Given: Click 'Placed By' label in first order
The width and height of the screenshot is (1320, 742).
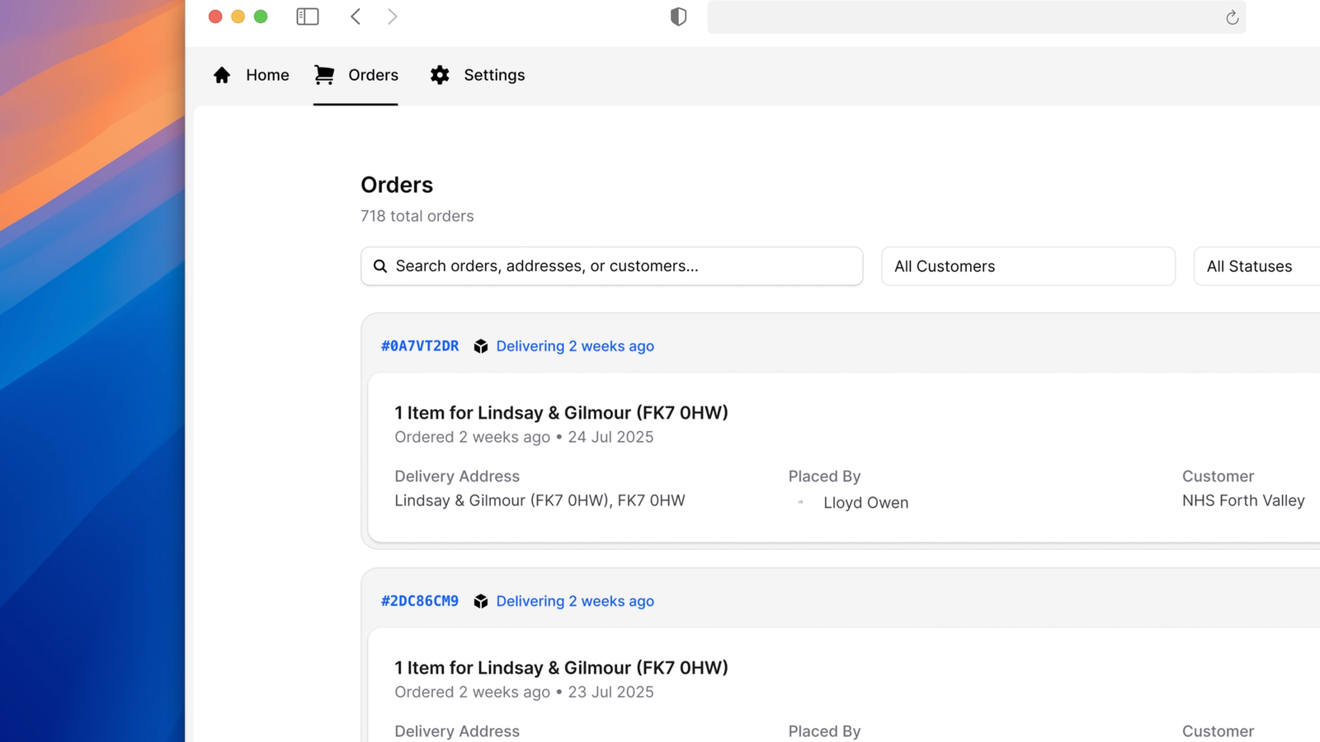Looking at the screenshot, I should [824, 477].
